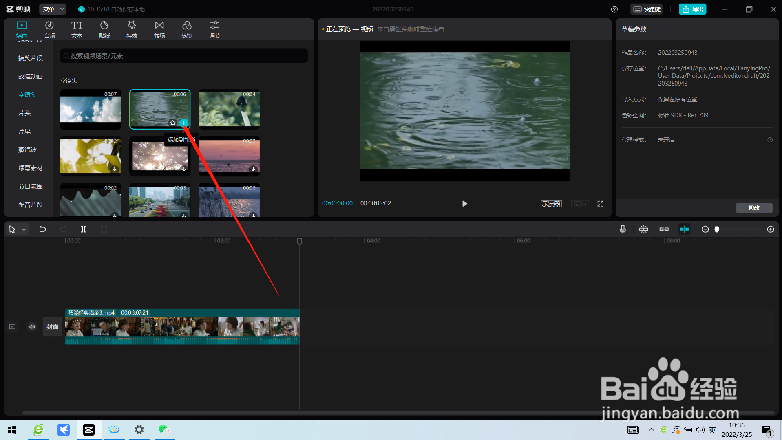Mute the main track audio
This screenshot has width=782, height=440.
(32, 326)
